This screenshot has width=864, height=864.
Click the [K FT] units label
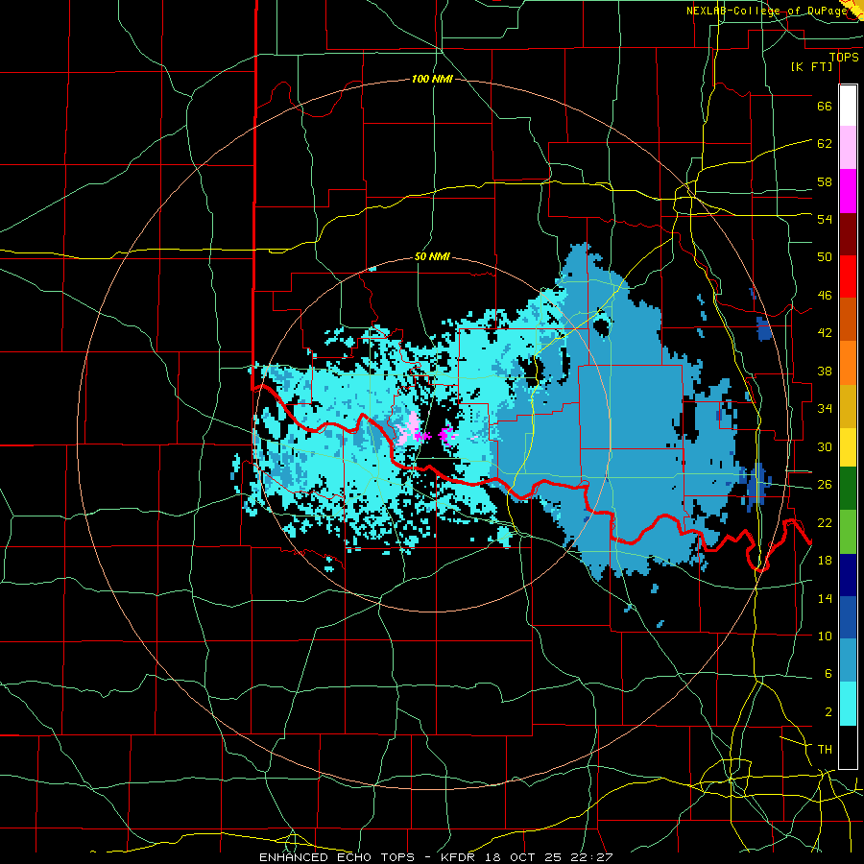811,66
